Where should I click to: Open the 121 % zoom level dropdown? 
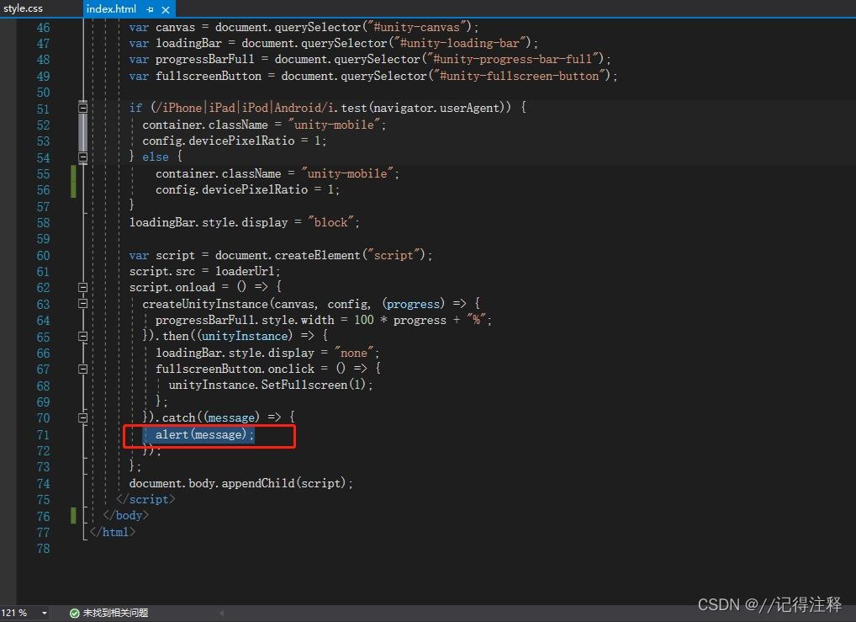[x=45, y=614]
